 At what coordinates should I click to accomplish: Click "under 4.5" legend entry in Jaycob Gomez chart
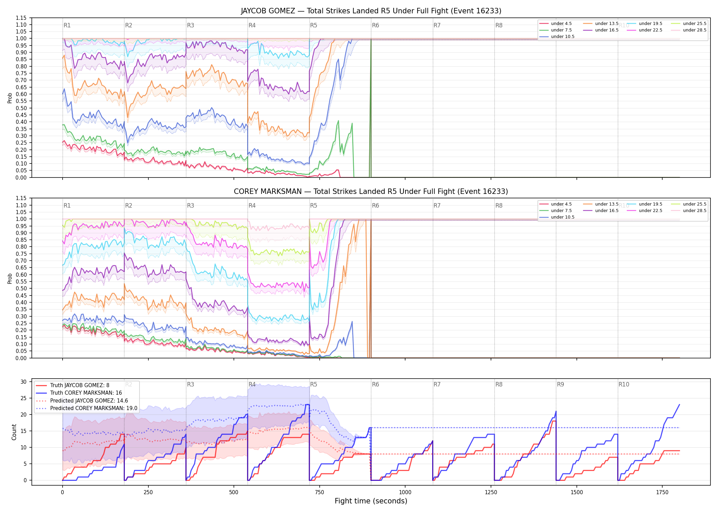click(x=556, y=24)
